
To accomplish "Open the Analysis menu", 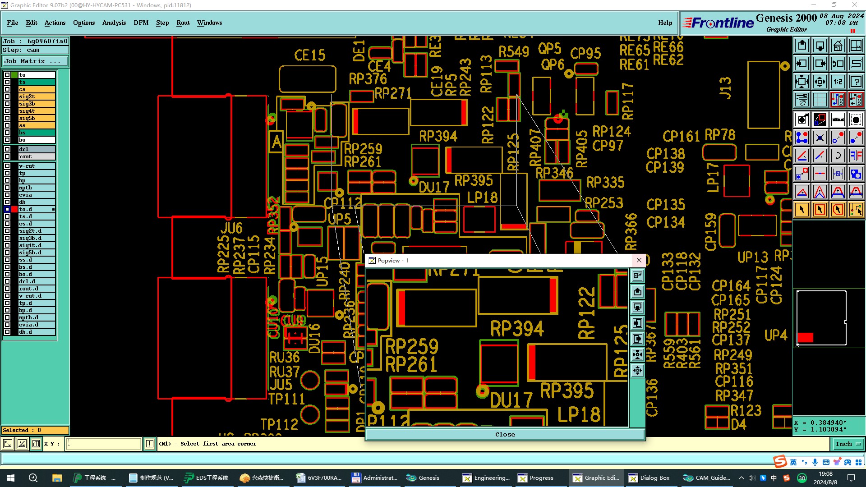I will 114,23.
